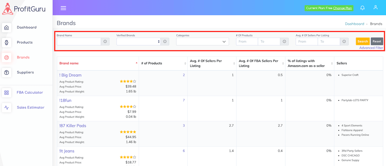The width and height of the screenshot is (386, 166).
Task: Click the Sales Estimator pulse icon
Action: pos(6,107)
